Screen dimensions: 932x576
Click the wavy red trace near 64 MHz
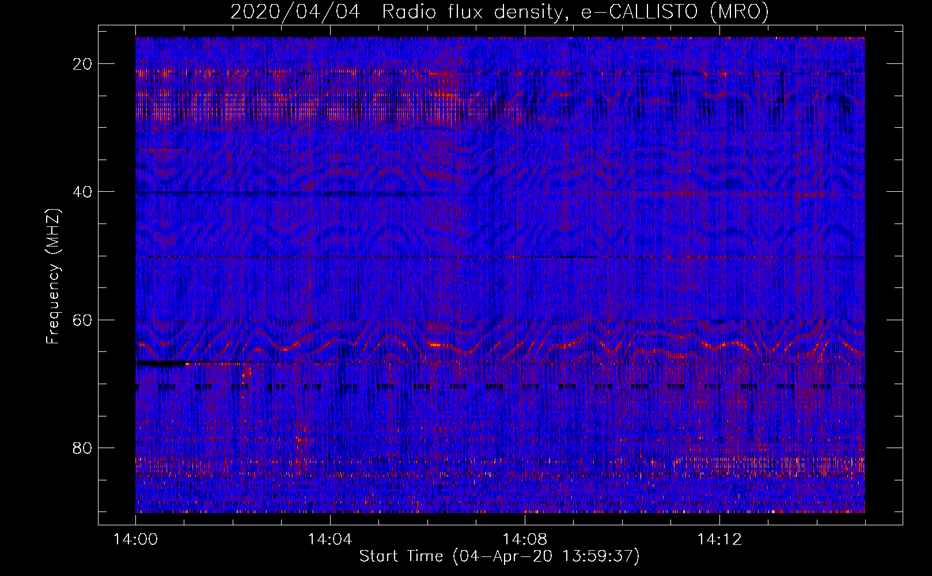point(500,346)
